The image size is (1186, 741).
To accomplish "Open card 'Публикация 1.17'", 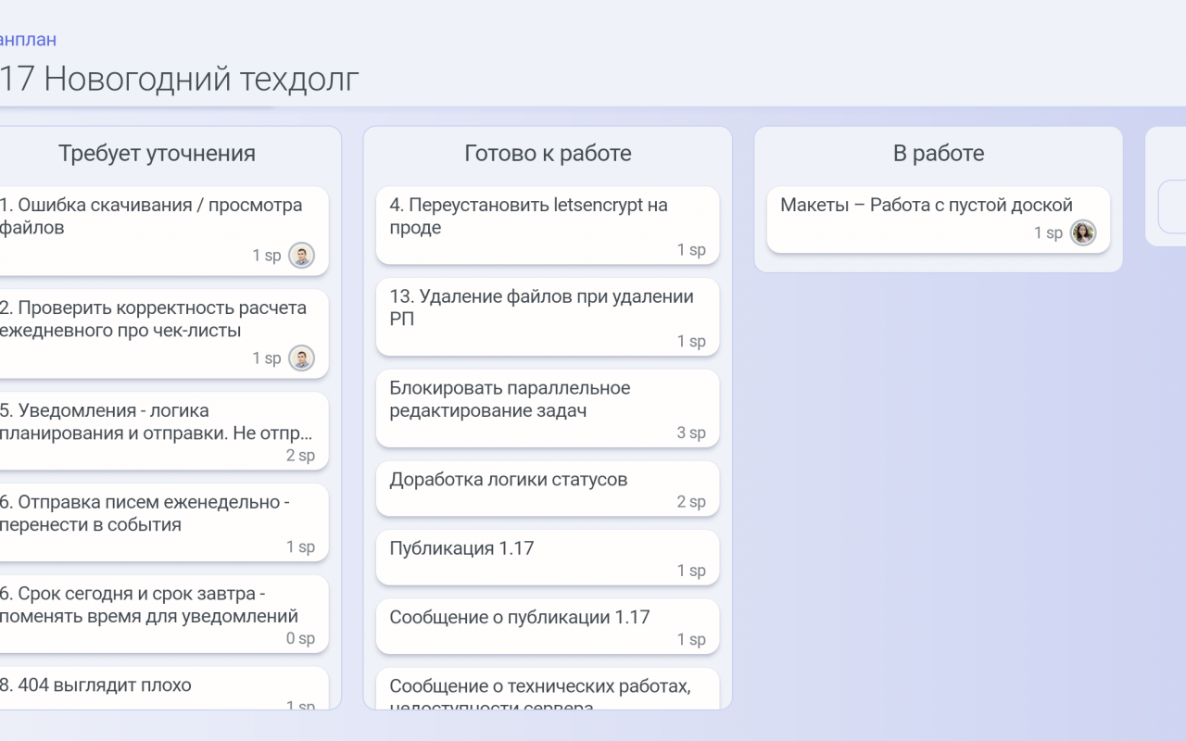I will pos(548,558).
